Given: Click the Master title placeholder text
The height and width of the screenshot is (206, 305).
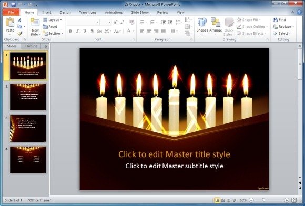Looking at the screenshot, I should point(174,154).
